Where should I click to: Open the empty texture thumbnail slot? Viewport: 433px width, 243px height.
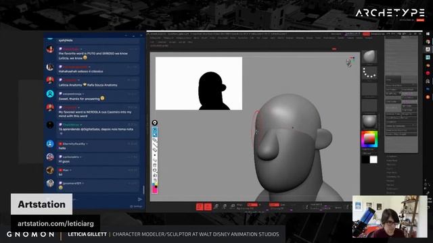pyautogui.click(x=369, y=105)
